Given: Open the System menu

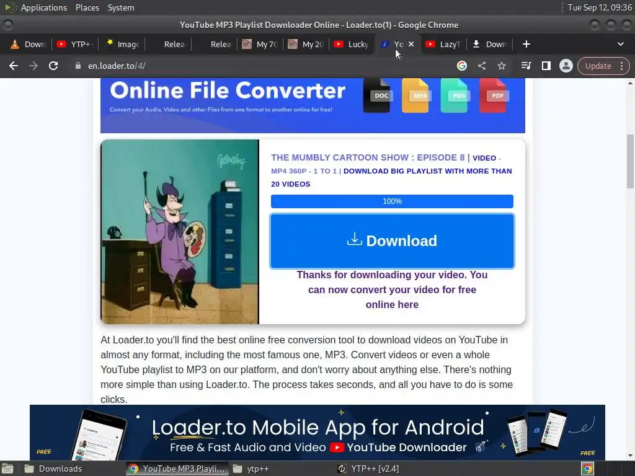Looking at the screenshot, I should click(121, 7).
